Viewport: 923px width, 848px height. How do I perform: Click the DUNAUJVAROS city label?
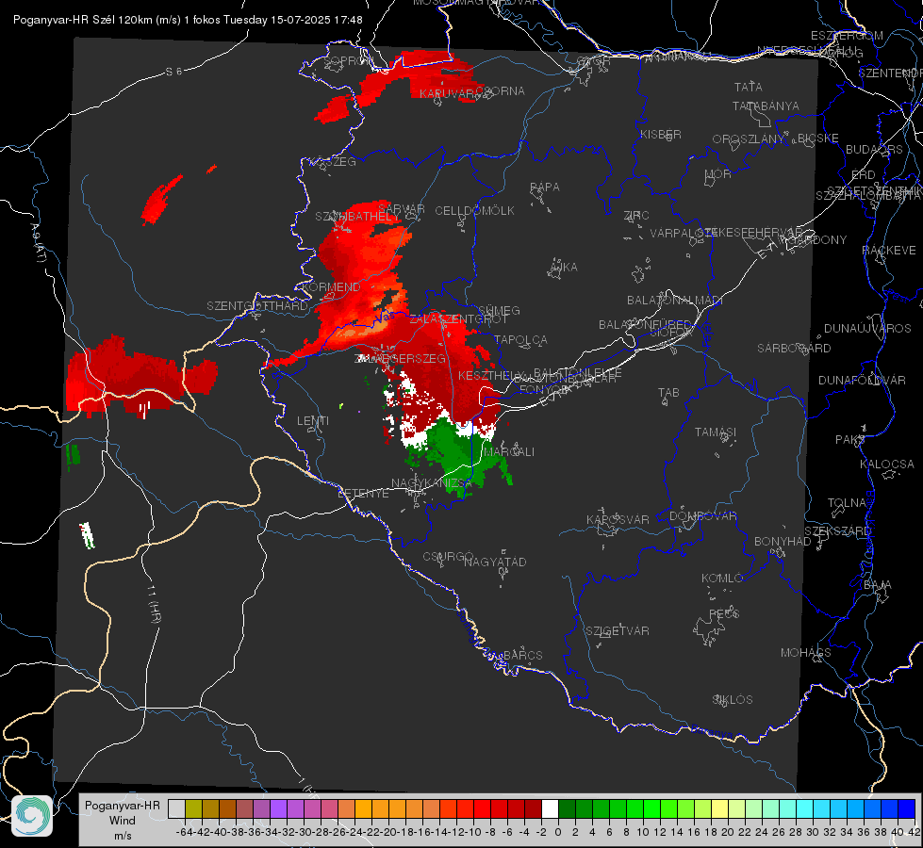coord(867,329)
